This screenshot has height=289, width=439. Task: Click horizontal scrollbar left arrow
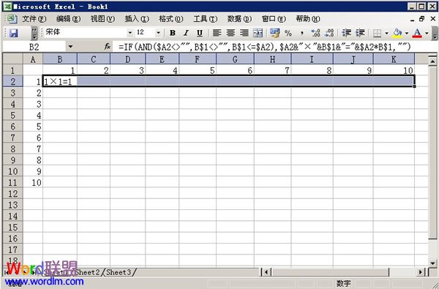point(266,272)
